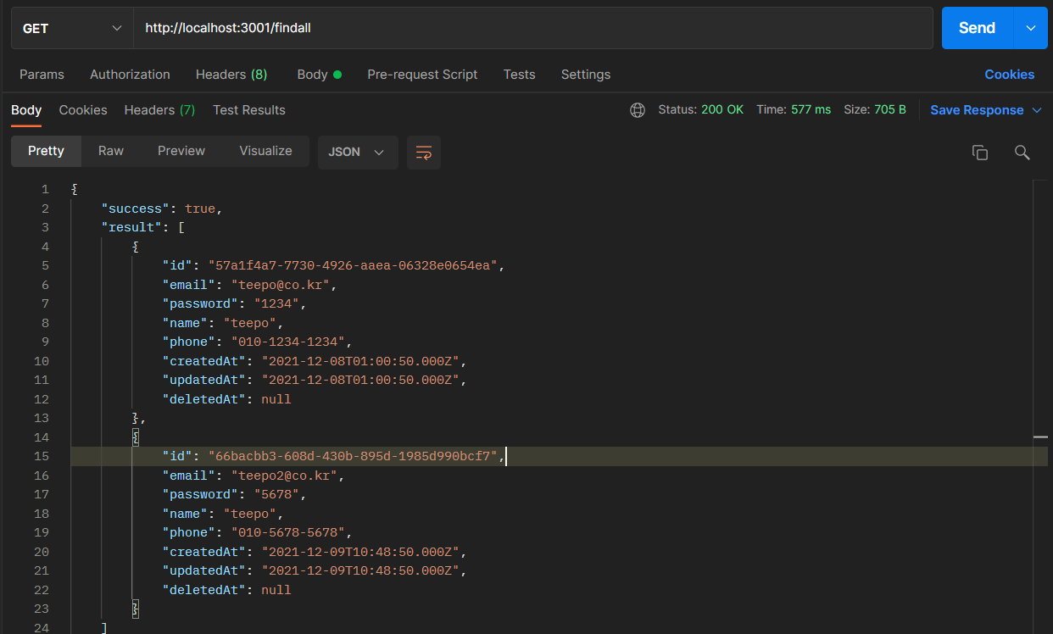Click the createdAt value 2021-12-08T01:00:50.000Z

coord(361,361)
